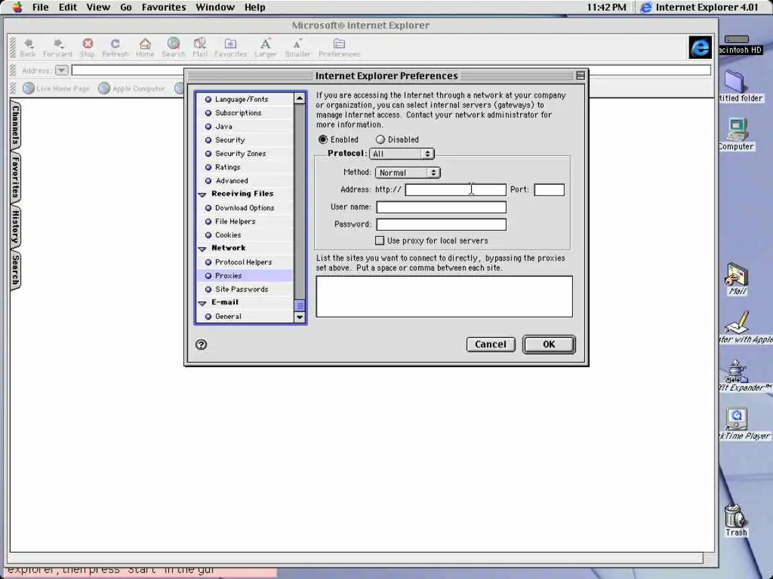The image size is (773, 579).
Task: Click the User name input field
Action: (x=442, y=207)
